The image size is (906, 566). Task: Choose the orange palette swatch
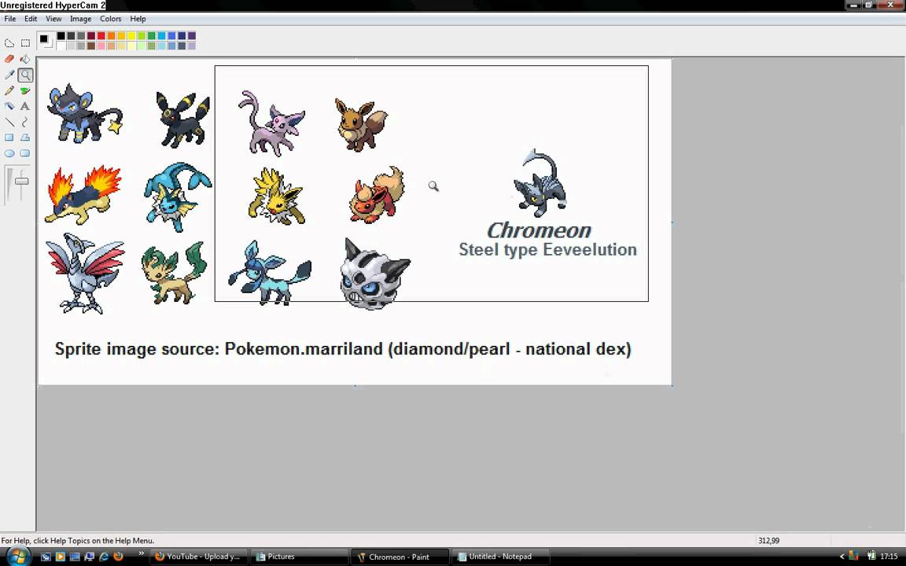pos(111,36)
